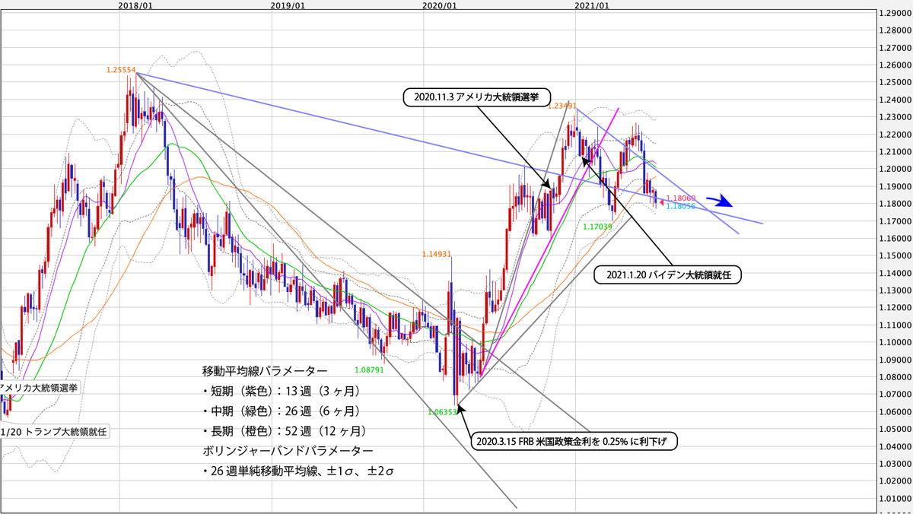The height and width of the screenshot is (514, 913).
Task: Click the 1.06353 lowest price label
Action: 443,411
